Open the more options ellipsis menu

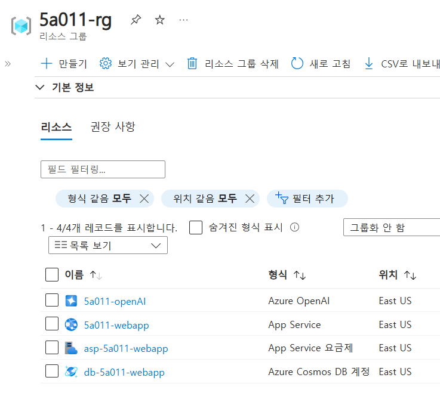tap(183, 20)
